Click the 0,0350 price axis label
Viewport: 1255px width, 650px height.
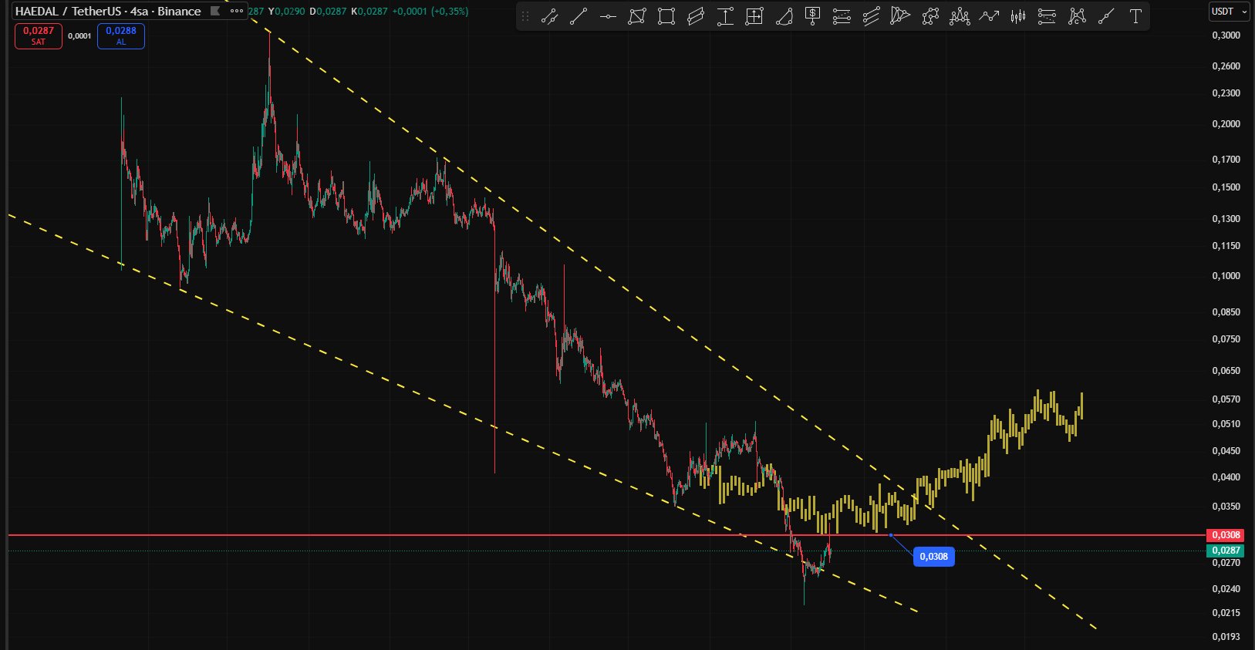click(x=1226, y=507)
